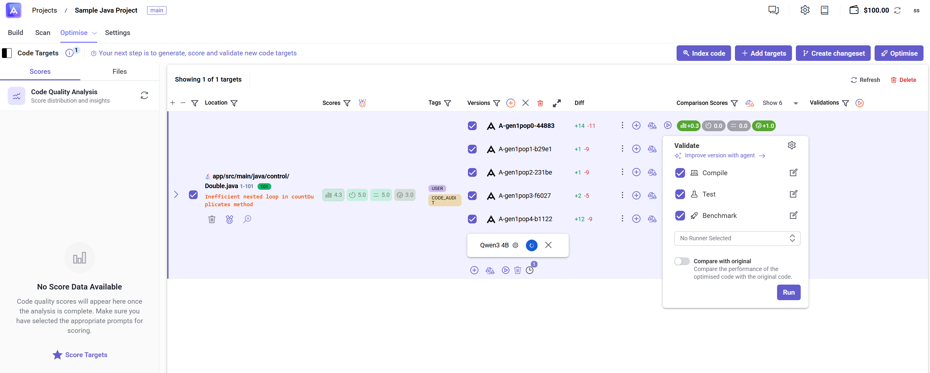Enable the Compare with original toggle
Viewport: 930px width, 373px height.
681,261
